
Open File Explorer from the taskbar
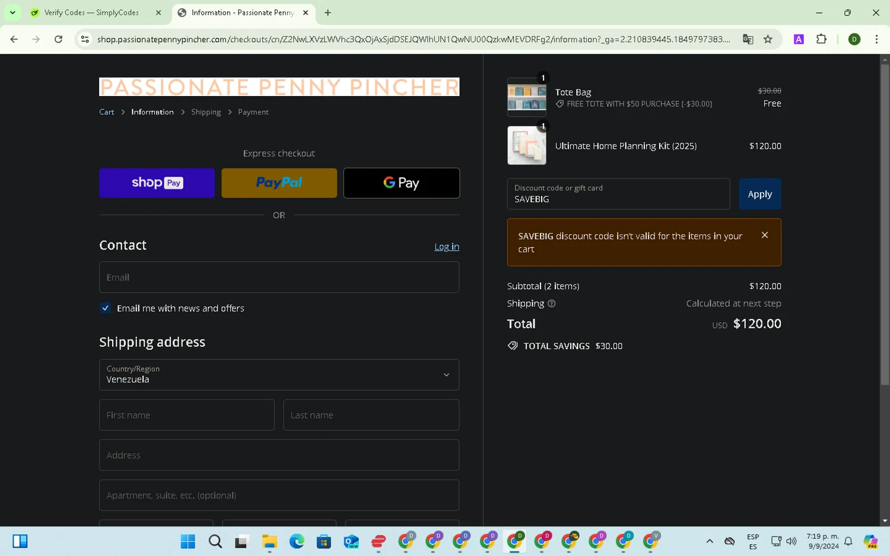pos(269,541)
